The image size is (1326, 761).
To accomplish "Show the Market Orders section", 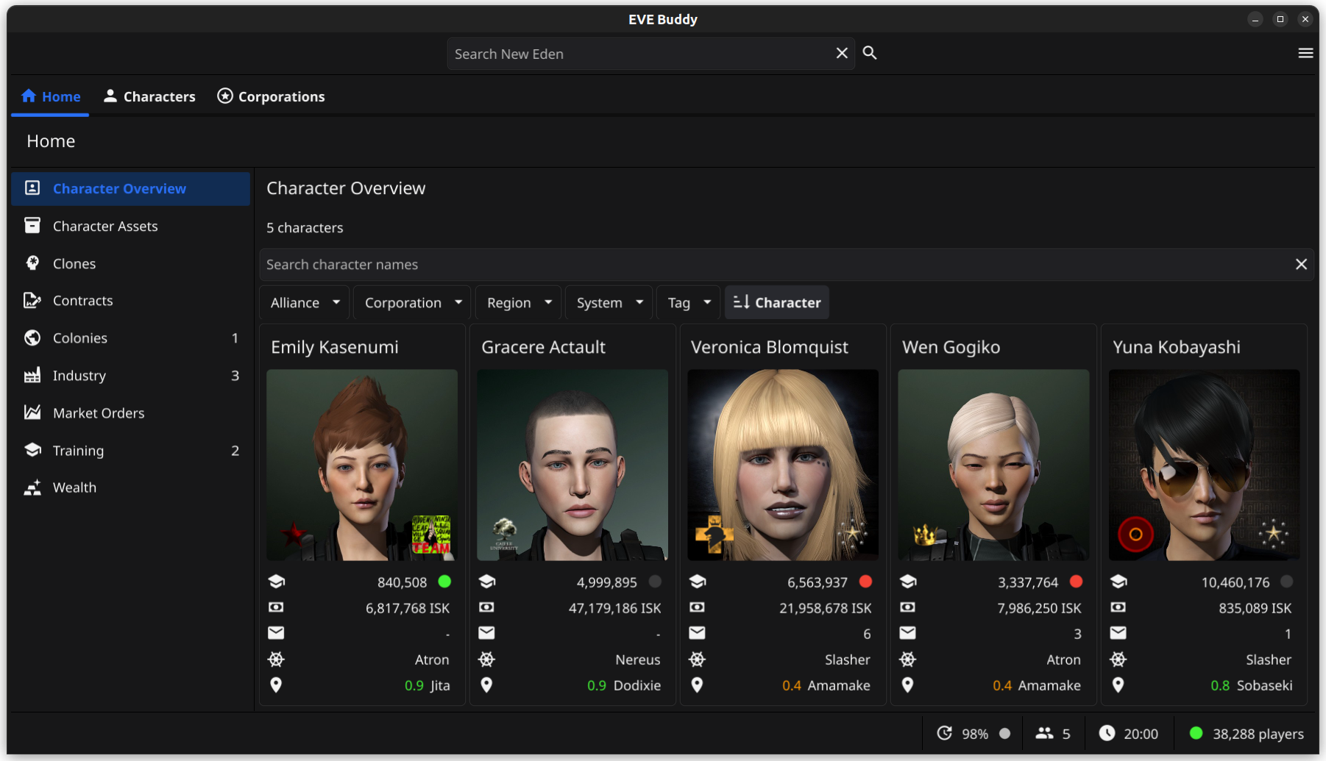I will point(99,413).
